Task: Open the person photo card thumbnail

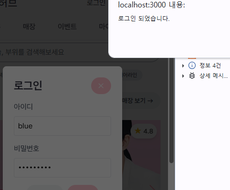Action: (141, 155)
